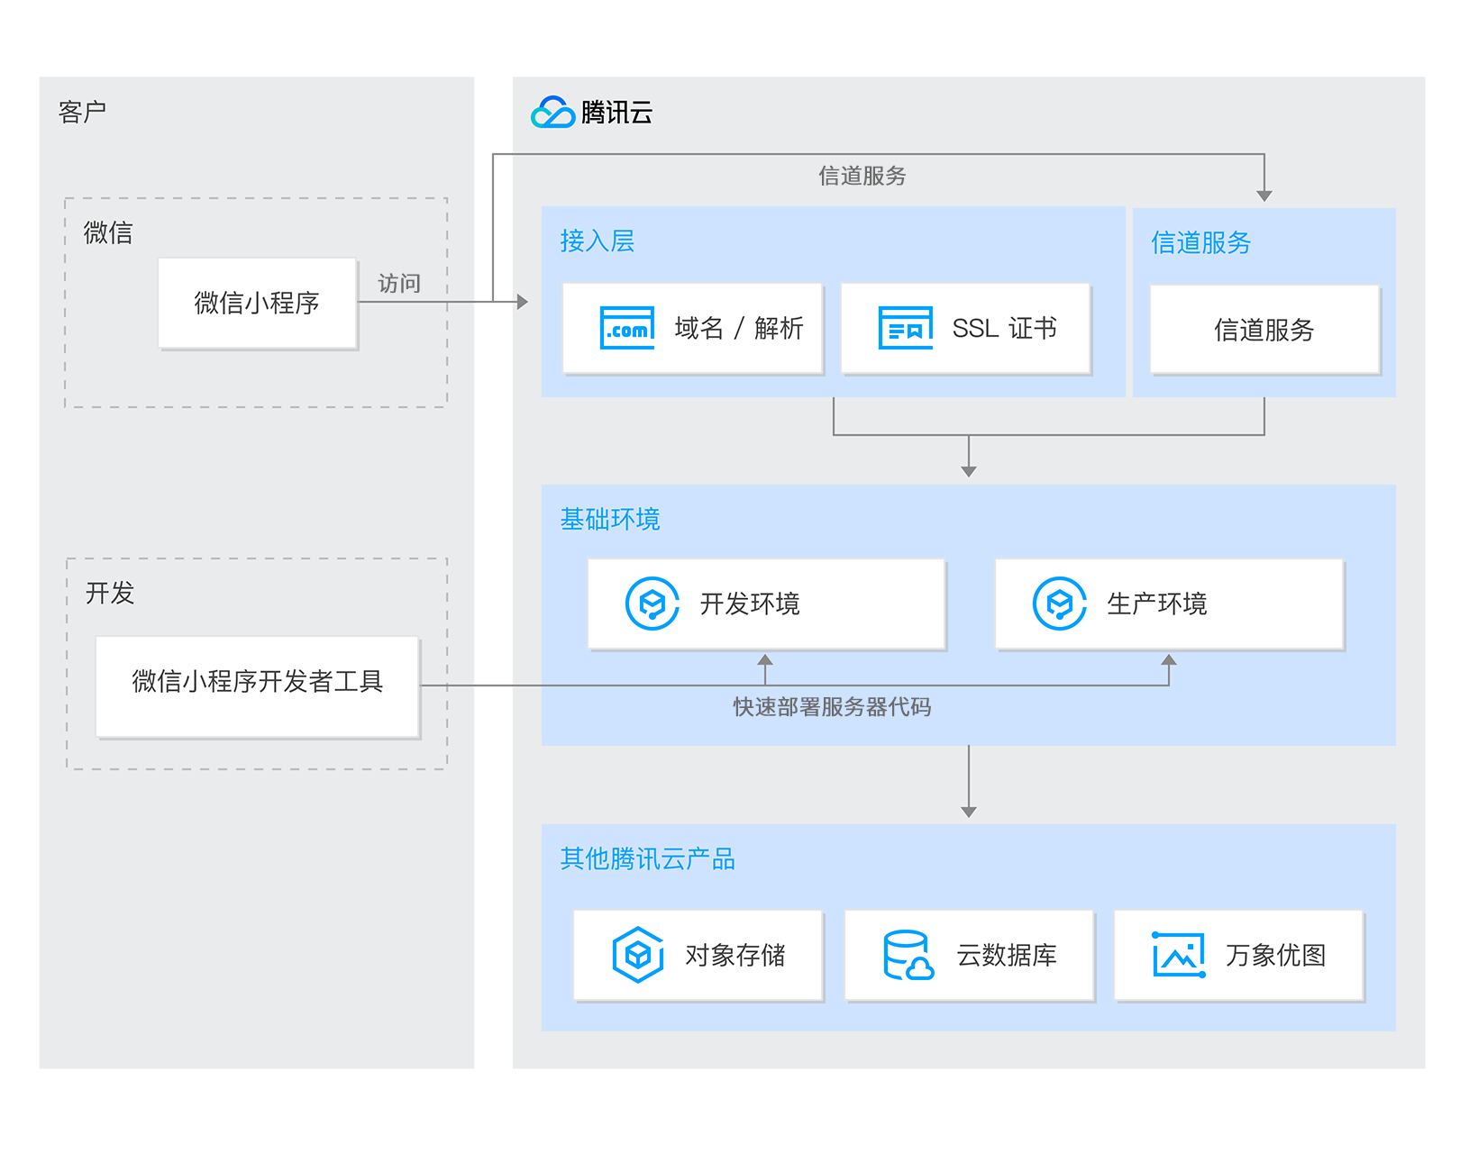The width and height of the screenshot is (1460, 1153).
Task: Click the 对象存储 label
Action: click(x=735, y=955)
